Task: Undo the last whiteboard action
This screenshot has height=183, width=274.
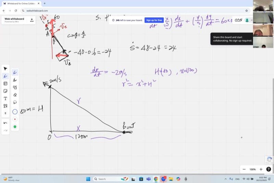Action: coord(5,123)
